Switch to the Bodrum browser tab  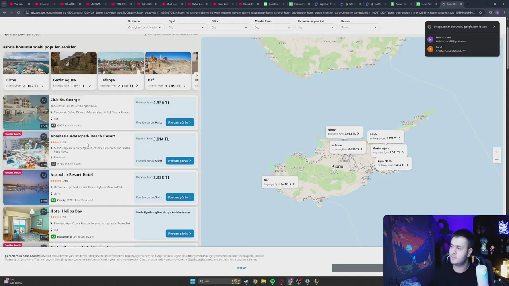point(299,4)
